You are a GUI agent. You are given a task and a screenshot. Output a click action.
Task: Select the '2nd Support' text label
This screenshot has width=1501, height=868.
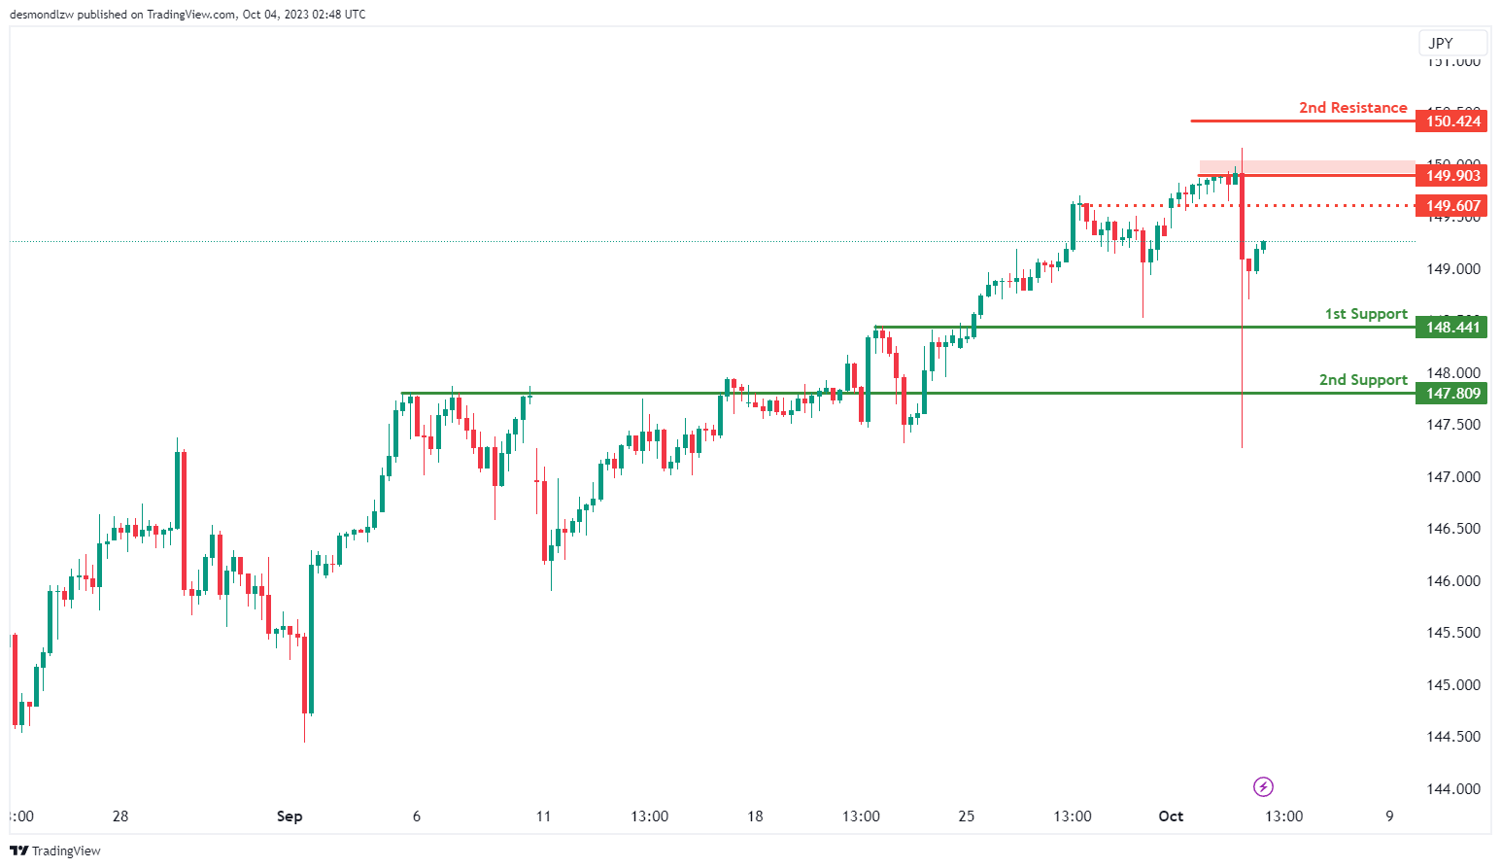[1362, 380]
